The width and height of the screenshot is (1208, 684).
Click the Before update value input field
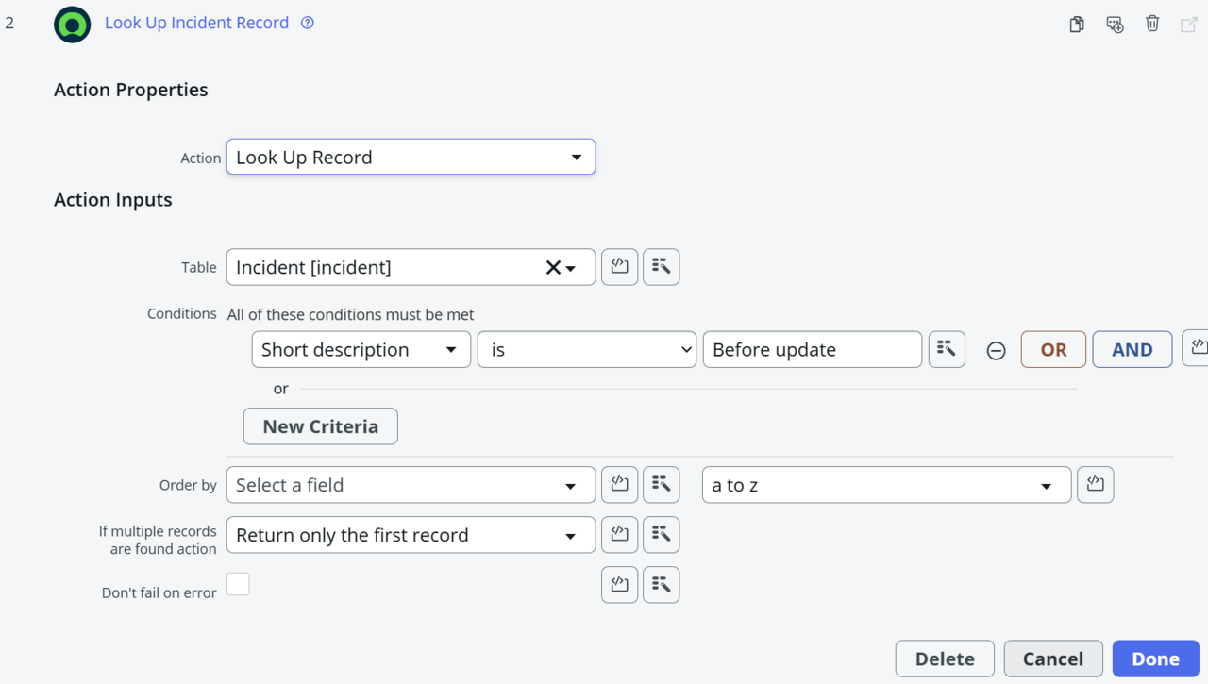click(812, 350)
